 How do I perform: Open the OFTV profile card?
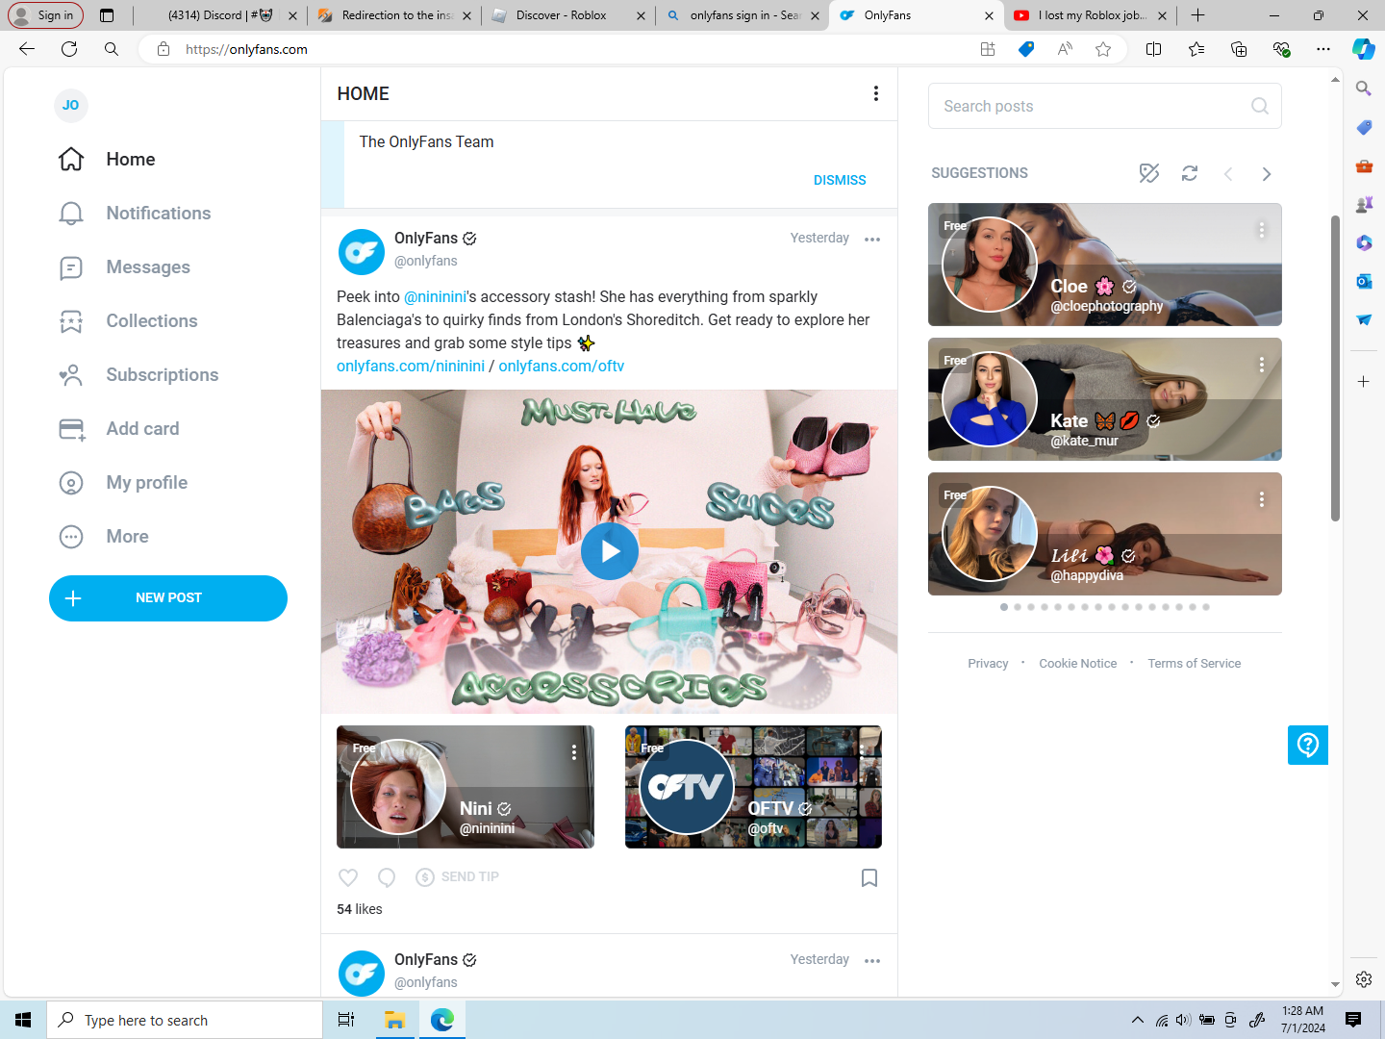753,787
